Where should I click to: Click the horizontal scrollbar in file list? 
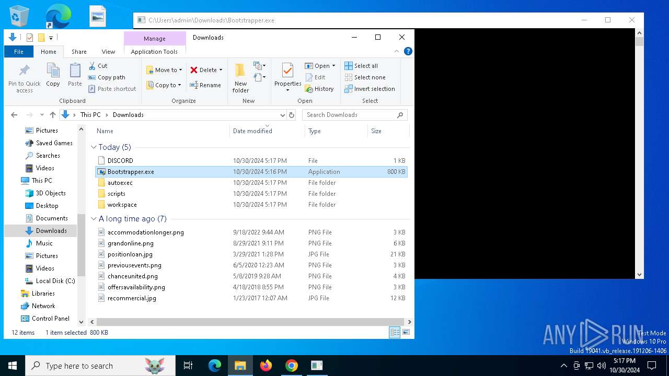click(x=250, y=322)
